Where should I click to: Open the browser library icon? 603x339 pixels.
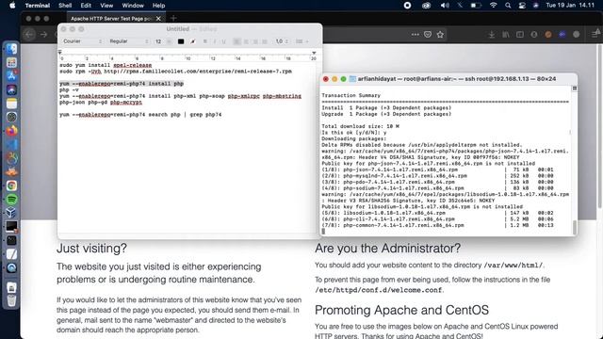pyautogui.click(x=506, y=35)
